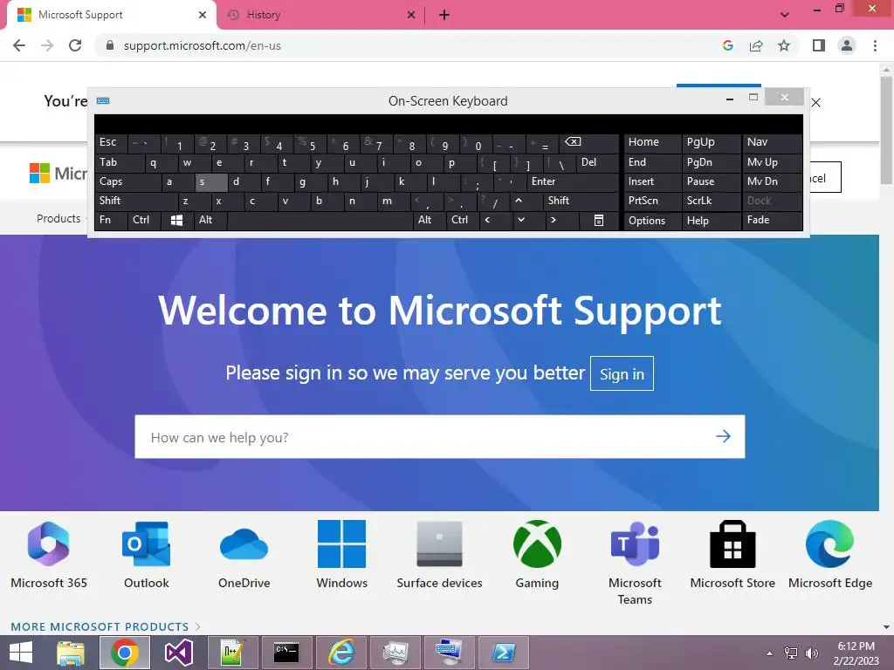This screenshot has height=670, width=894.
Task: Open the Outlook product icon
Action: tap(146, 544)
